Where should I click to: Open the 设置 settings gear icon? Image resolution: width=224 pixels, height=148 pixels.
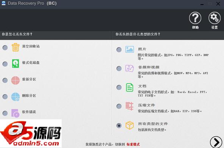pyautogui.click(x=215, y=18)
